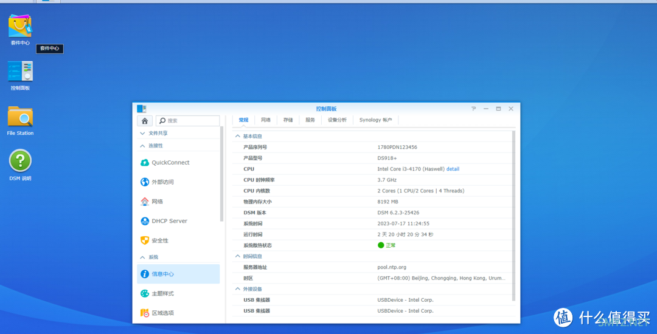Click the 运行时间 uptime value
This screenshot has height=334, width=657.
[405, 234]
